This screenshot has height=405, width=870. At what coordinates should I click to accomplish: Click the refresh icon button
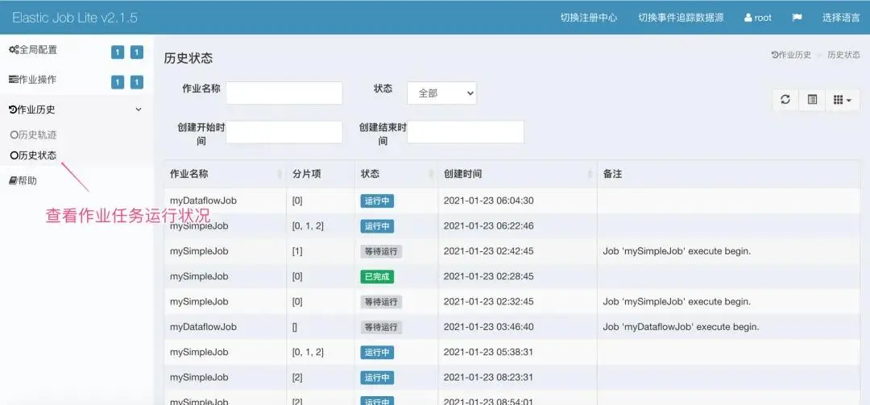(785, 99)
